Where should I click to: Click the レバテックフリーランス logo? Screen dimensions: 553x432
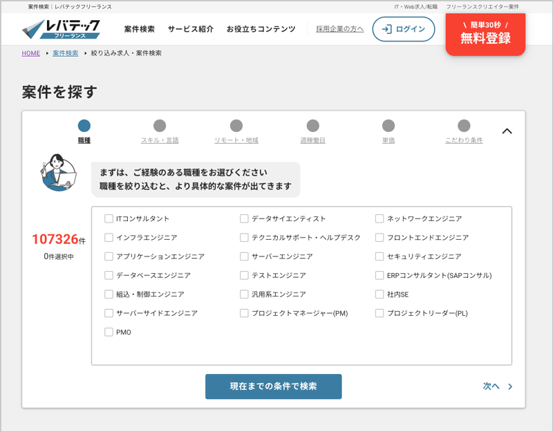(59, 29)
